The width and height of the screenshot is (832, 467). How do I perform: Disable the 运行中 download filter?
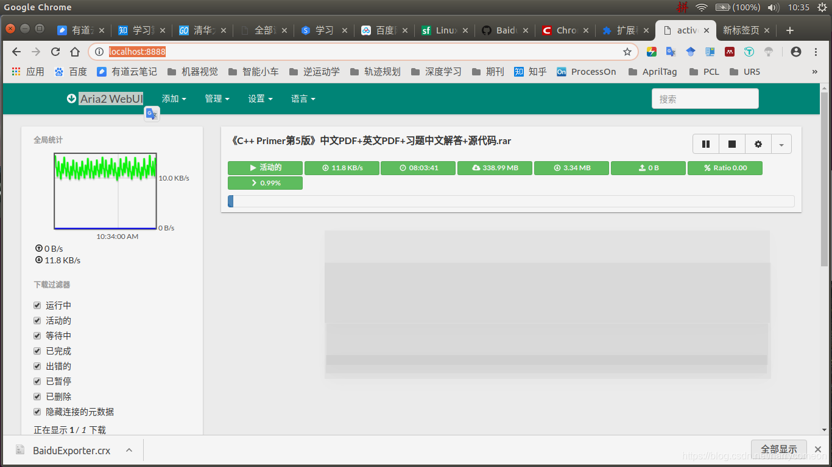click(37, 305)
